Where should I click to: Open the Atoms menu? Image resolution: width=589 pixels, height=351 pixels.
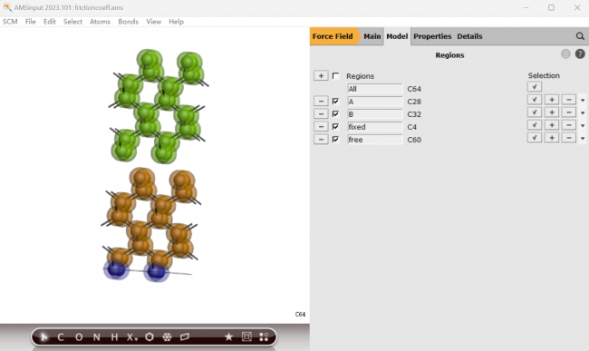point(100,22)
